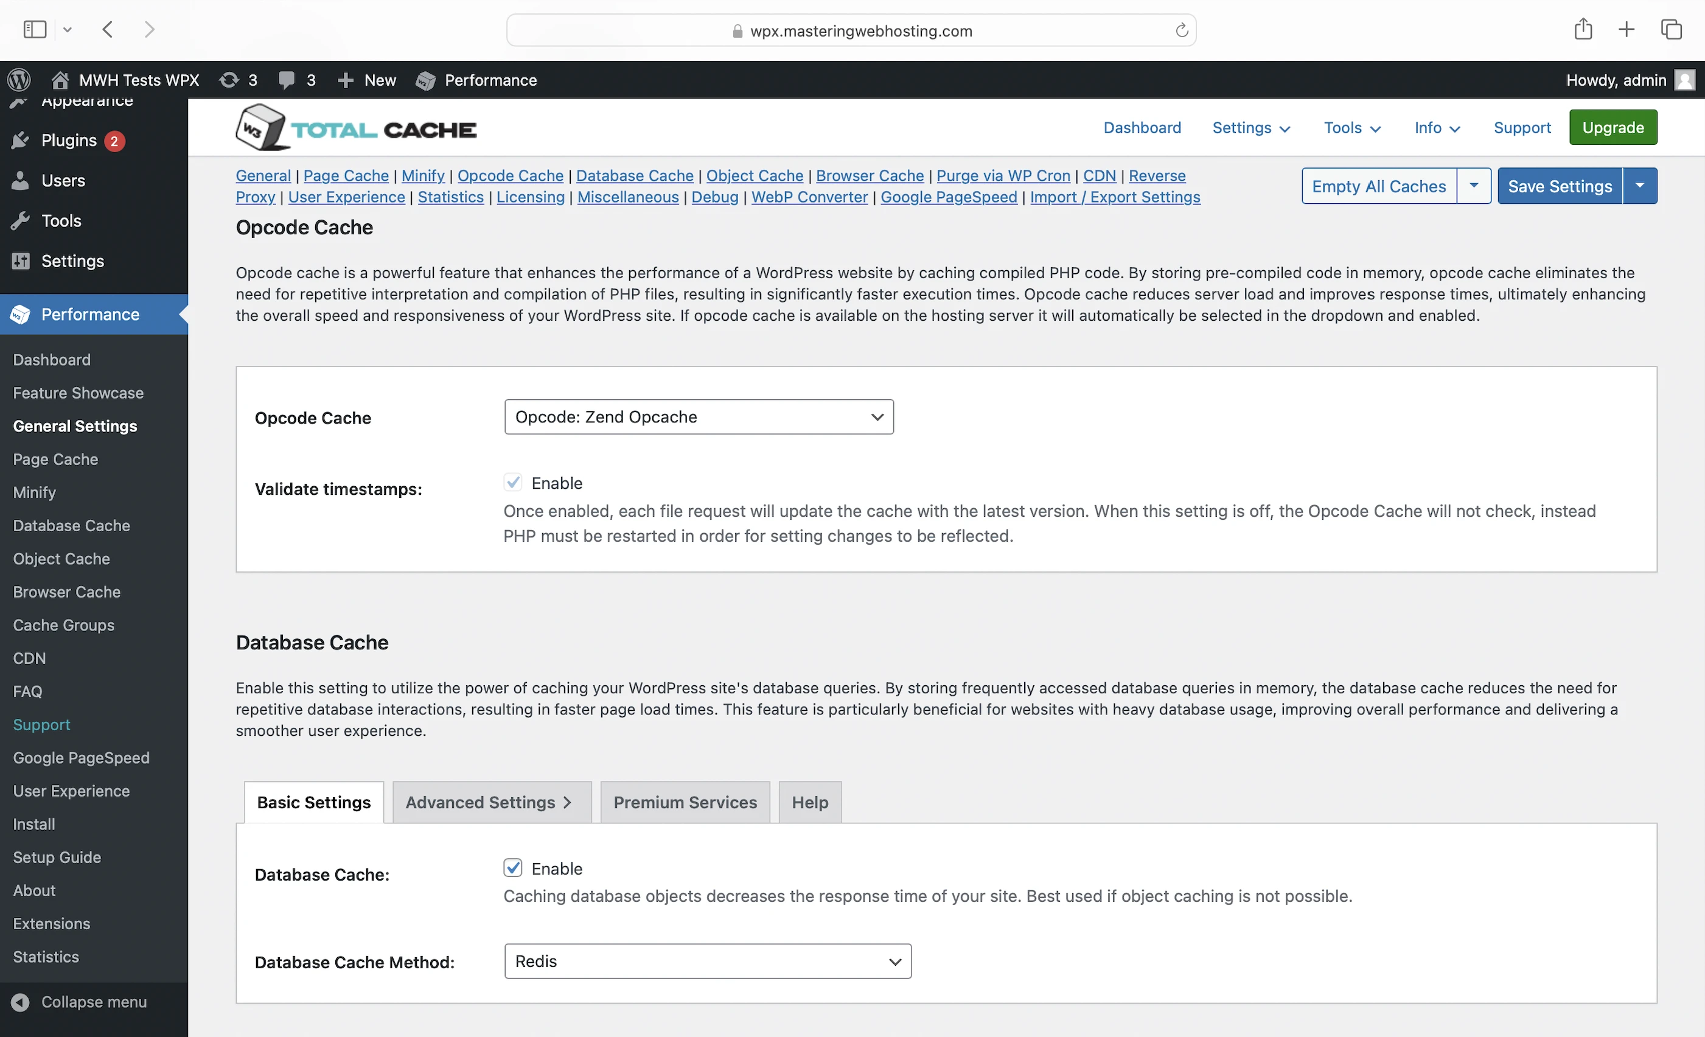The height and width of the screenshot is (1037, 1705).
Task: Uncheck the Database Cache Enable checkbox
Action: pyautogui.click(x=513, y=867)
